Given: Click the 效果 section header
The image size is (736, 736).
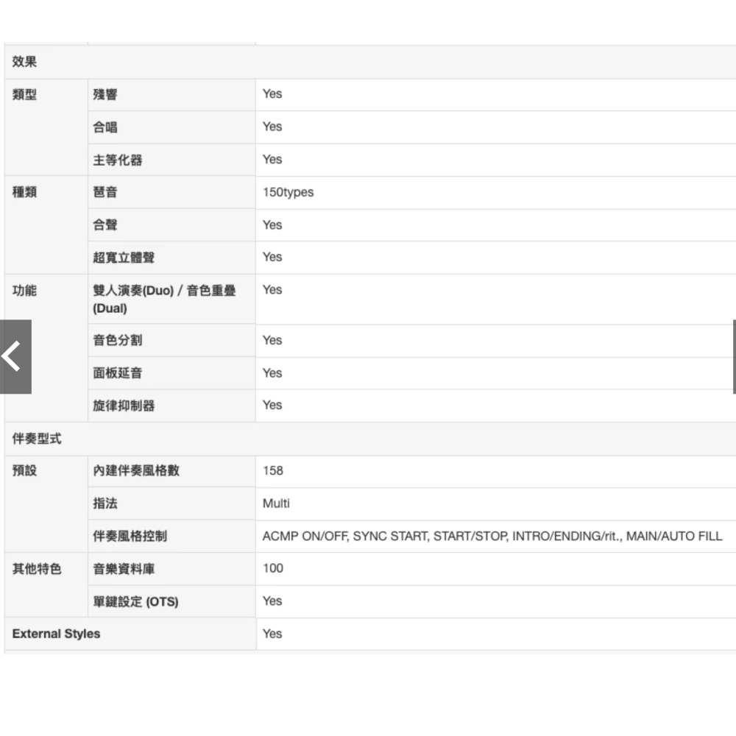Looking at the screenshot, I should click(24, 63).
